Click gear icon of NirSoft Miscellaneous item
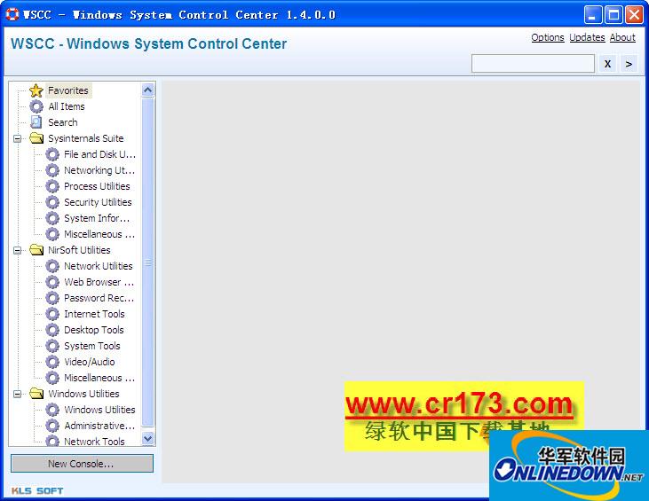 [52, 378]
